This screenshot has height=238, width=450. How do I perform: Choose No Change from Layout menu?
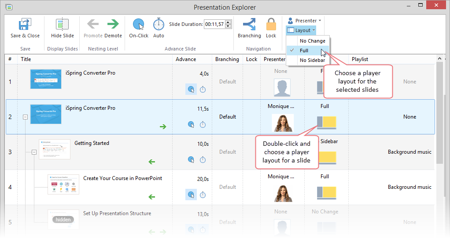(312, 41)
